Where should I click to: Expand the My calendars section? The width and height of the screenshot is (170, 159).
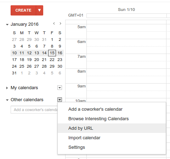7,88
